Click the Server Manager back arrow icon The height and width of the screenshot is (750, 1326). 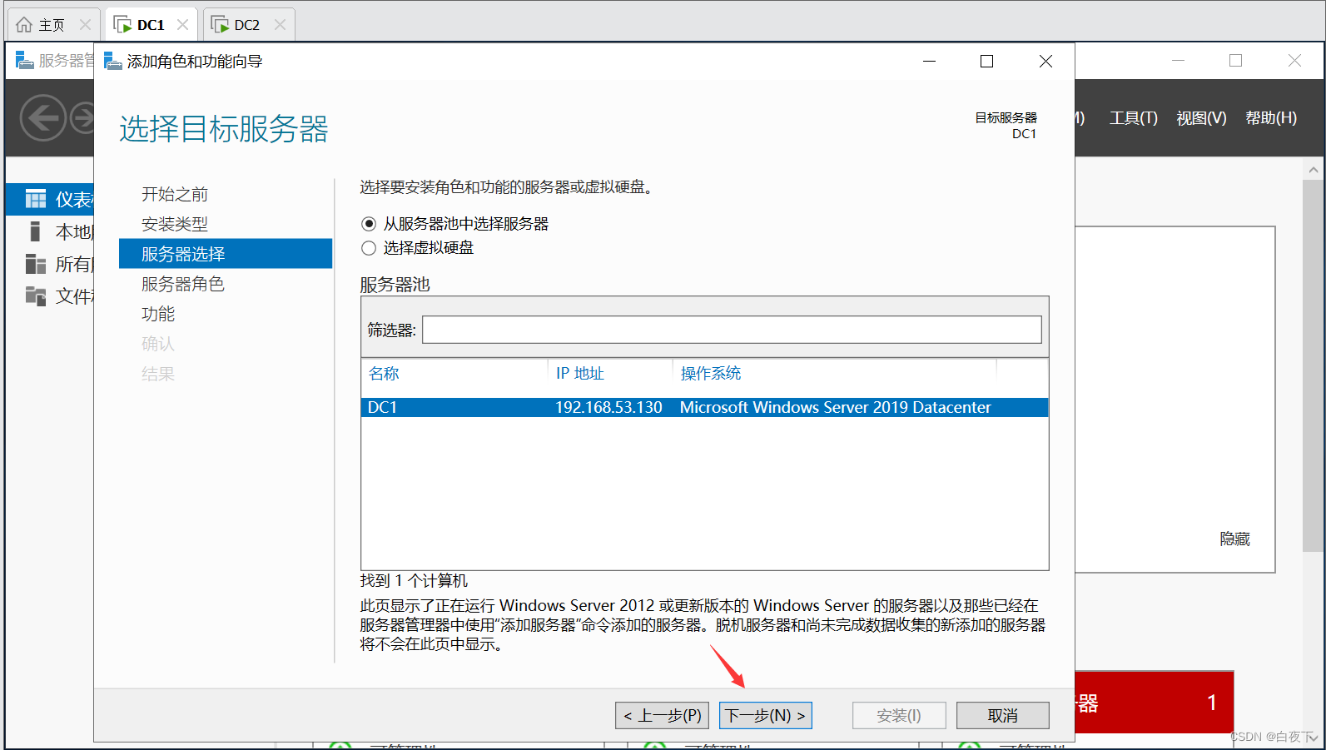pyautogui.click(x=43, y=118)
